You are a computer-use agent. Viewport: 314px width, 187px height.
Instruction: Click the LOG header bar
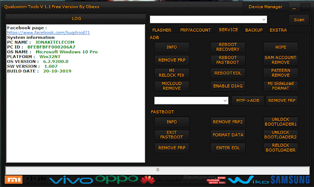pyautogui.click(x=76, y=19)
